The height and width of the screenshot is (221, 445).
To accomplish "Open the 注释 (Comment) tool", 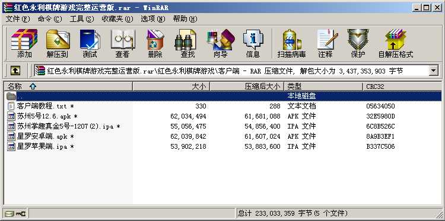I will point(326,43).
